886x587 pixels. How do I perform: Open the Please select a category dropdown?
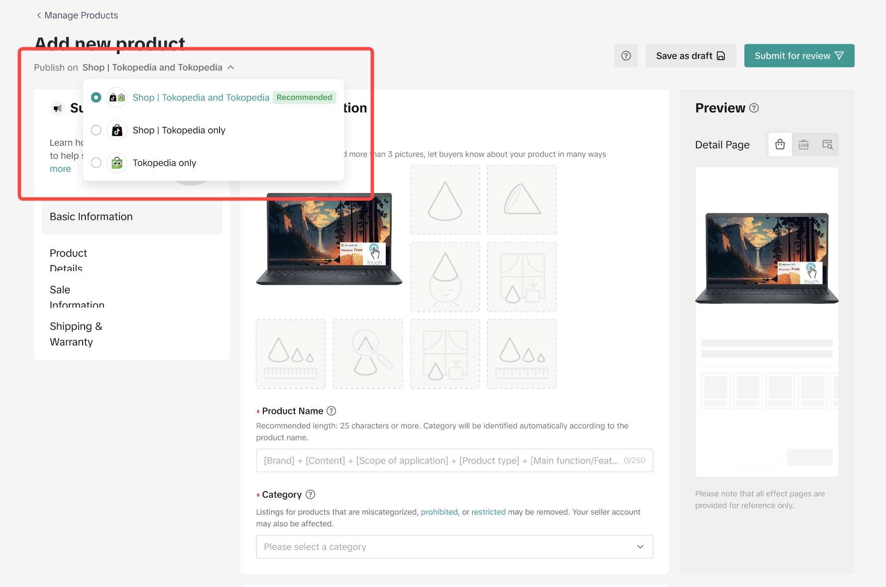coord(454,547)
